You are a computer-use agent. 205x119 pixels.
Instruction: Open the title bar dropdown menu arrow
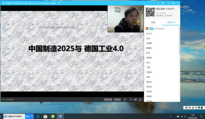[158, 3]
